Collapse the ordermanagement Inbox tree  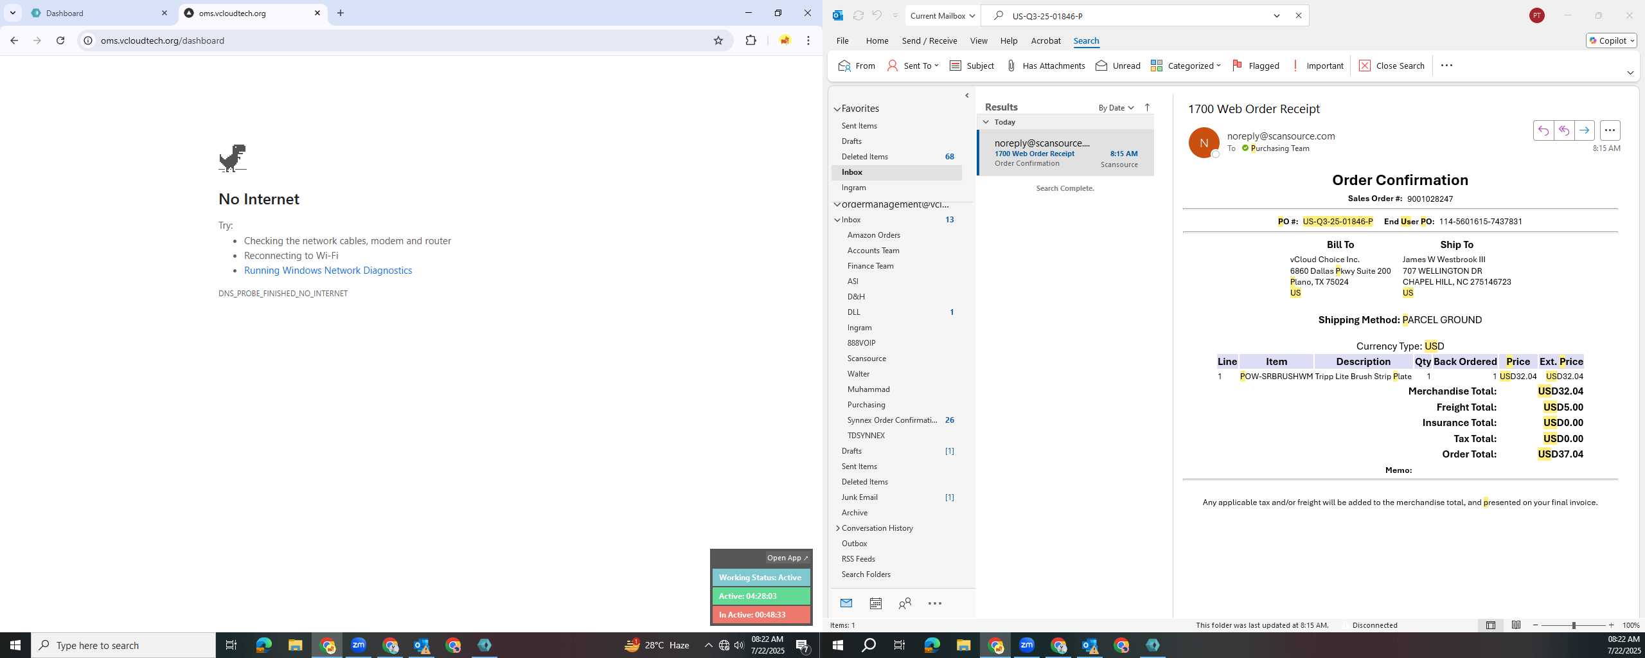click(837, 220)
